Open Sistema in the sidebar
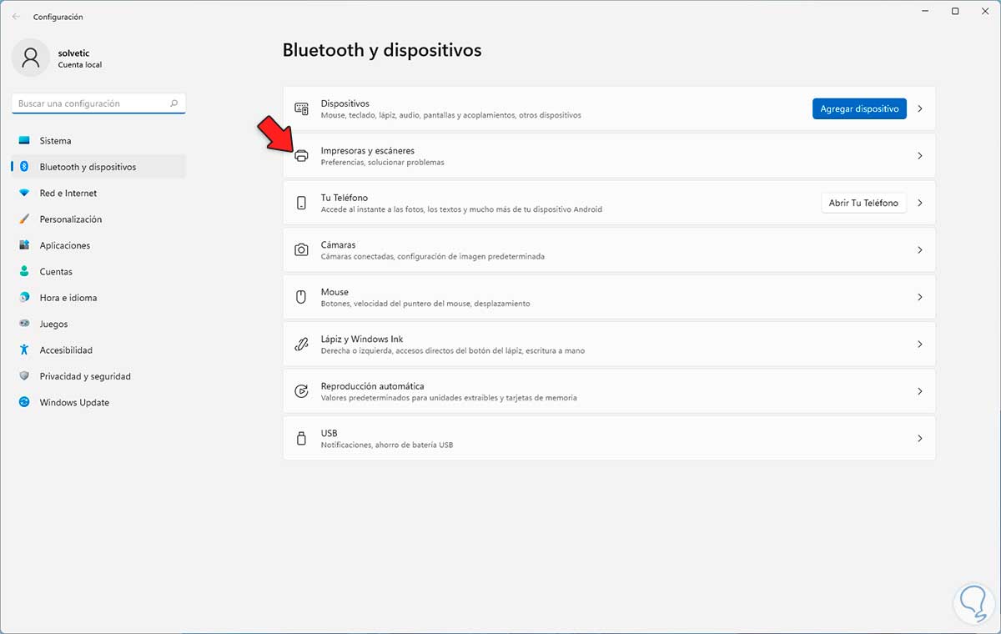Screen dimensions: 1001x634 (x=55, y=141)
